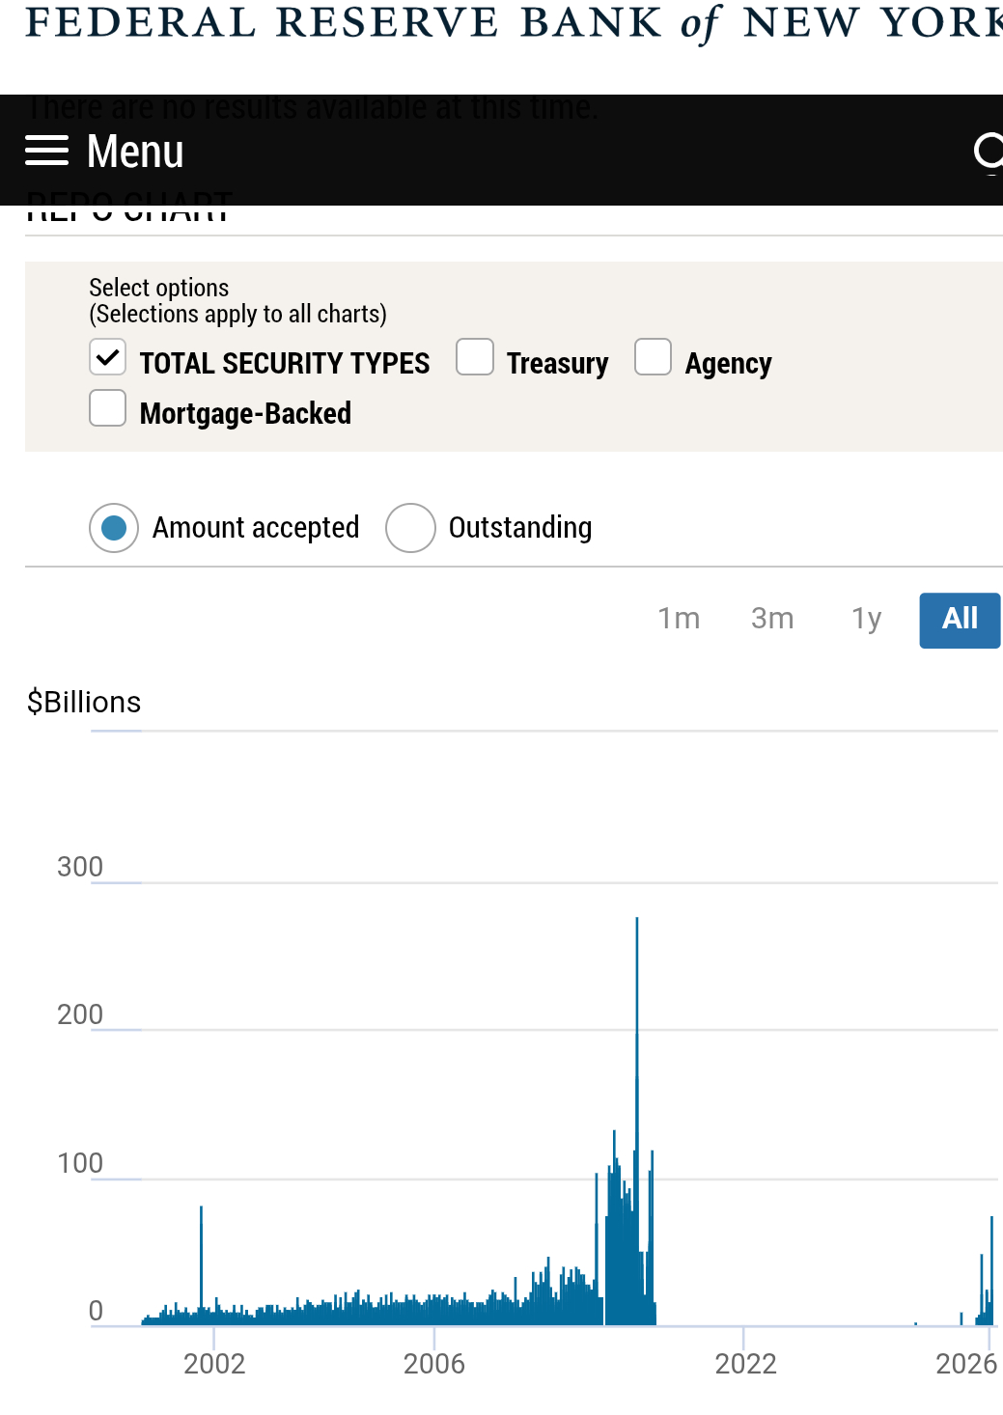Screen dimensions: 1003x1415
Task: Choose the Outstanding radio option
Action: click(410, 528)
